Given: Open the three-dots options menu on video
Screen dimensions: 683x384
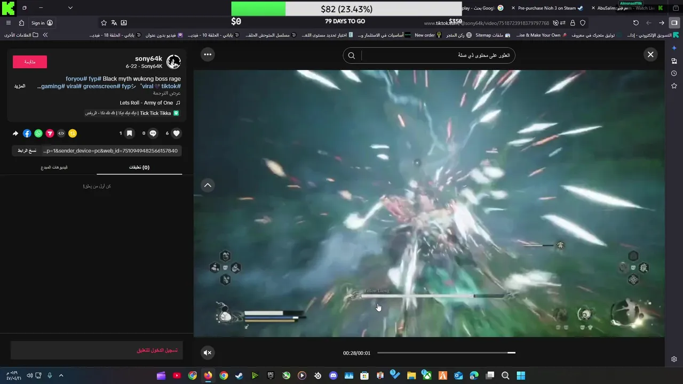Looking at the screenshot, I should [x=208, y=54].
